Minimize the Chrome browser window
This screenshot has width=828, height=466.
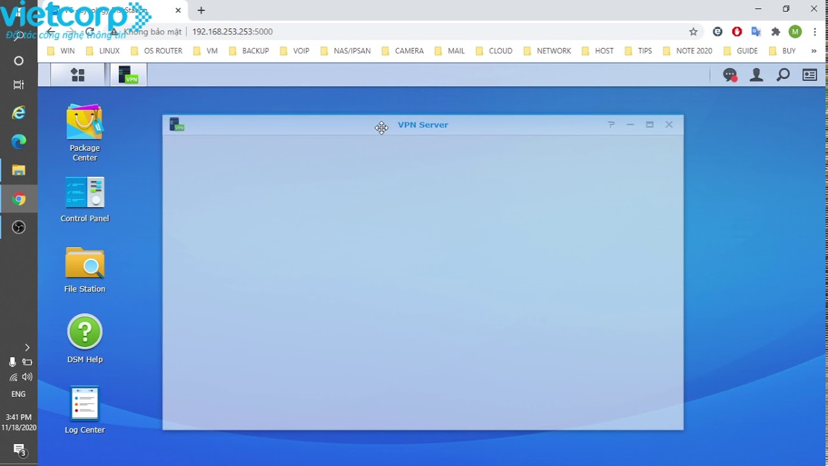point(758,9)
